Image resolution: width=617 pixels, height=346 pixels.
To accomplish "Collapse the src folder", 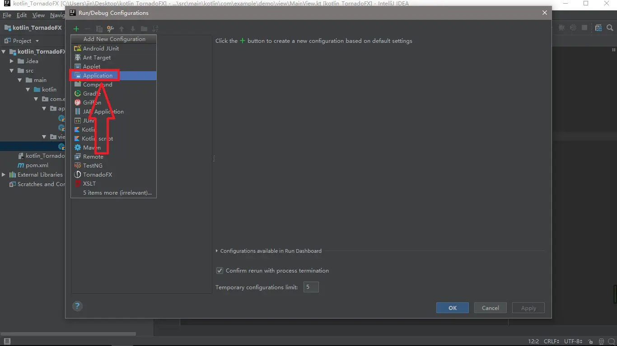I will 12,71.
